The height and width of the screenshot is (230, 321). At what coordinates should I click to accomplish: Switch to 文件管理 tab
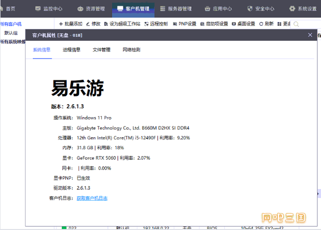tap(102, 50)
